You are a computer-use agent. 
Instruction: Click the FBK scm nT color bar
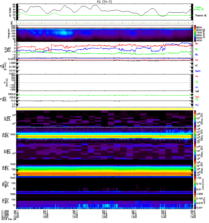coord(195,201)
